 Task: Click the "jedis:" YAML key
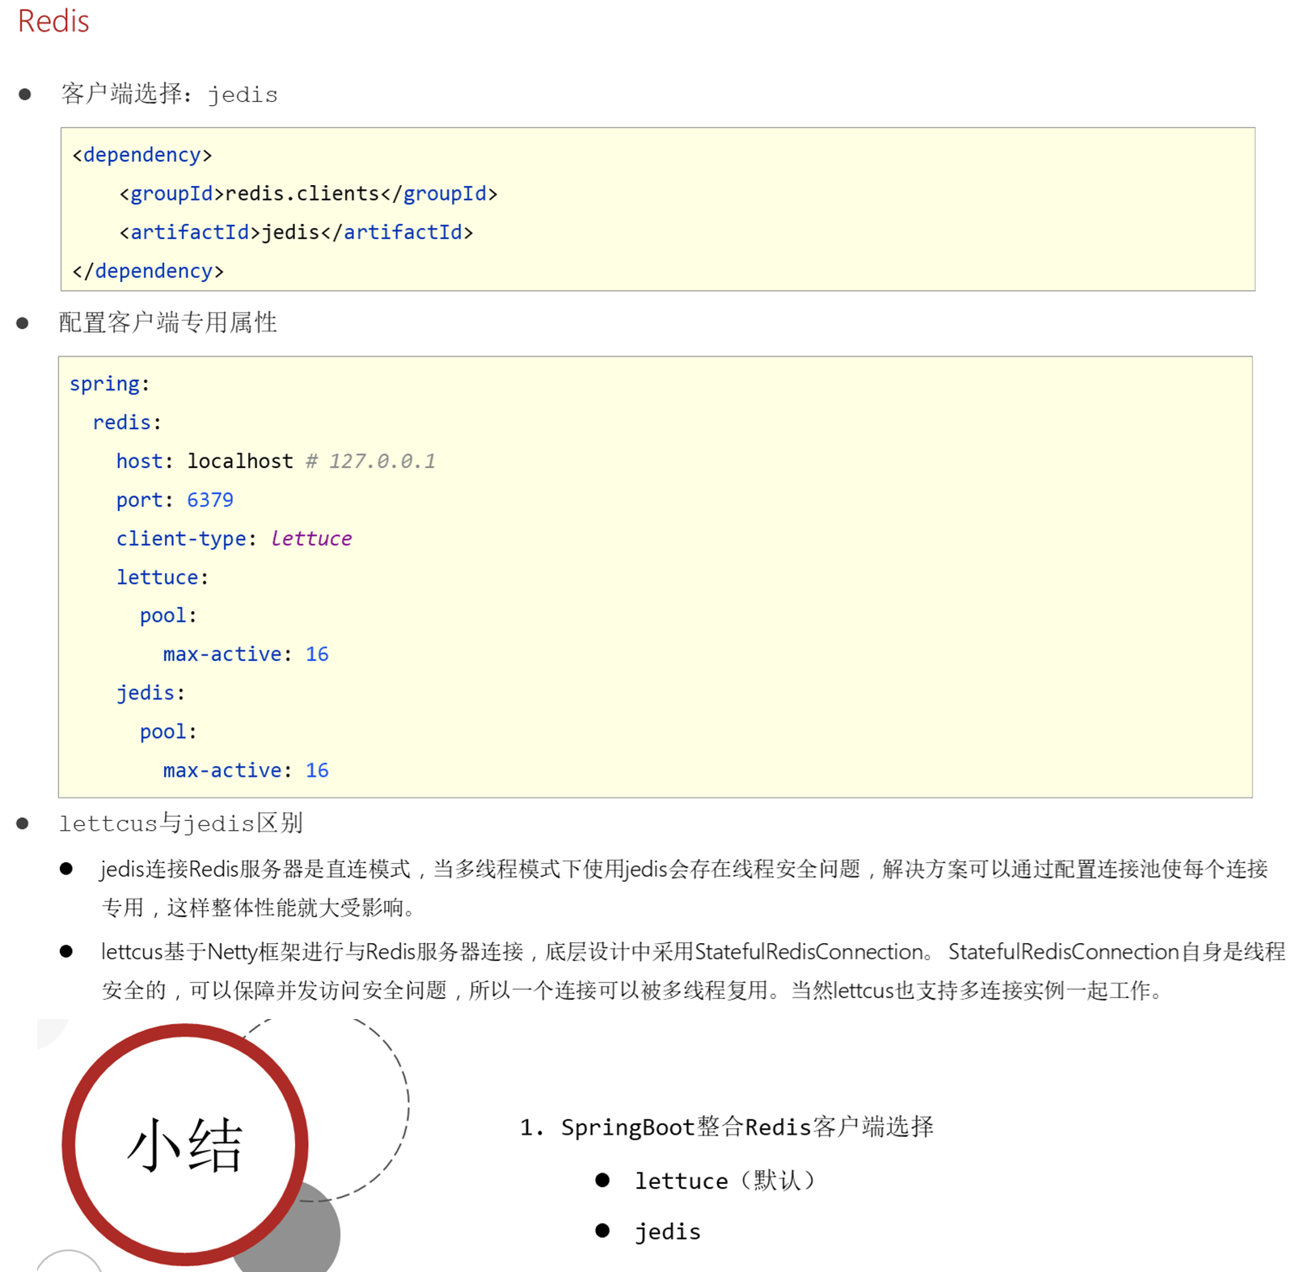point(150,693)
